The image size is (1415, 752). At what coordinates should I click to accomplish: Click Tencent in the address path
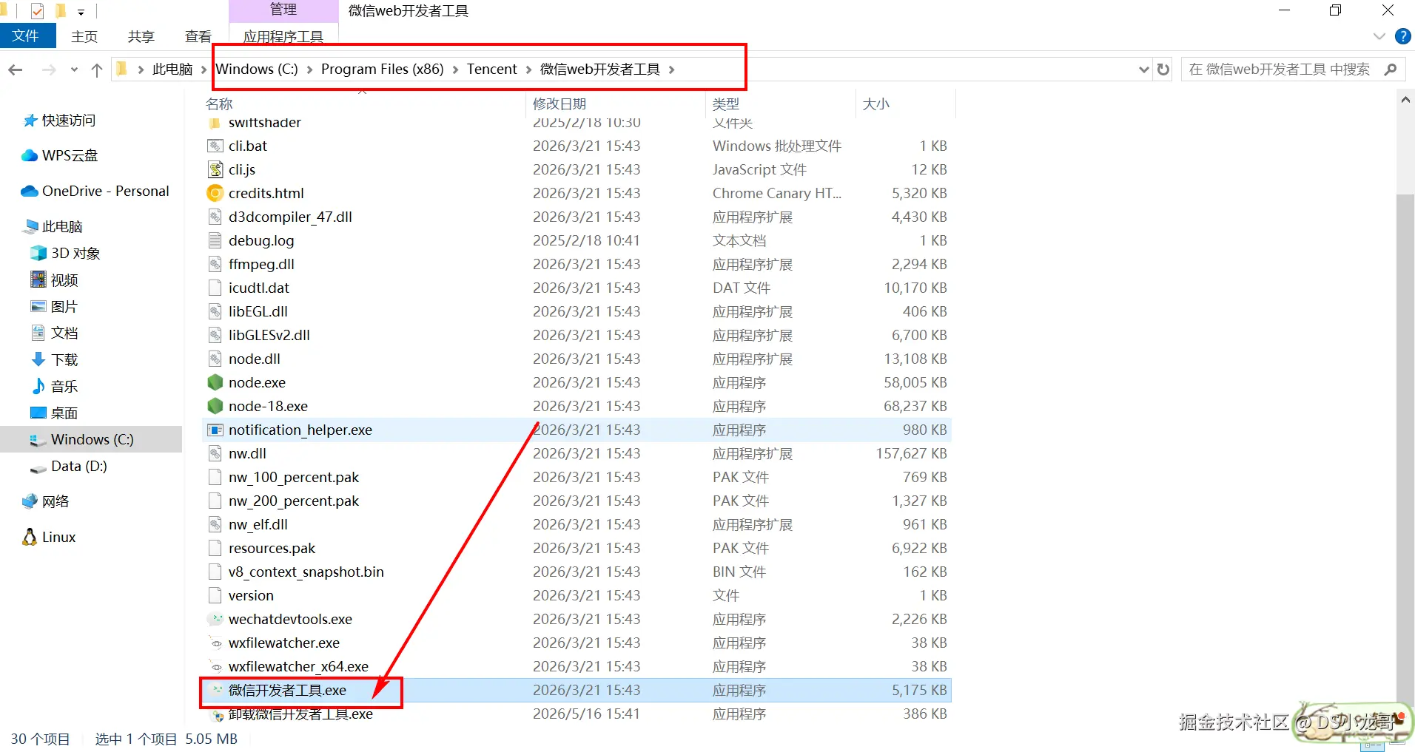click(492, 70)
